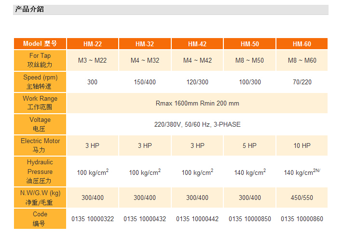Select the For Tap 攻丝能力 row label
Screen dimensions: 343x238
tap(40, 60)
